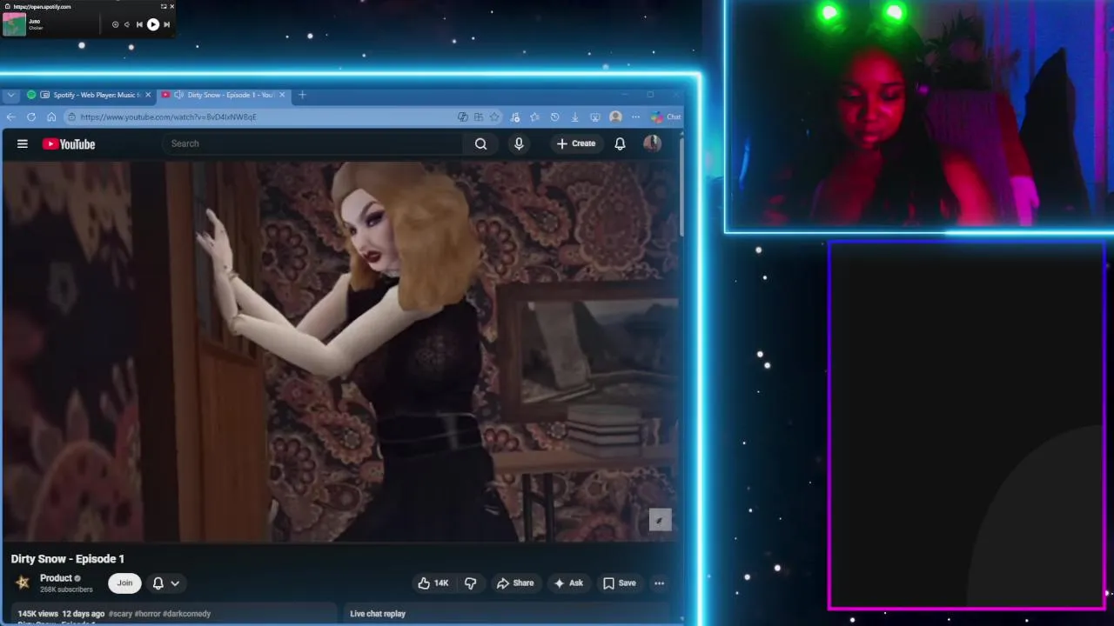Switch to the Spotify Web Player tab

(88, 95)
